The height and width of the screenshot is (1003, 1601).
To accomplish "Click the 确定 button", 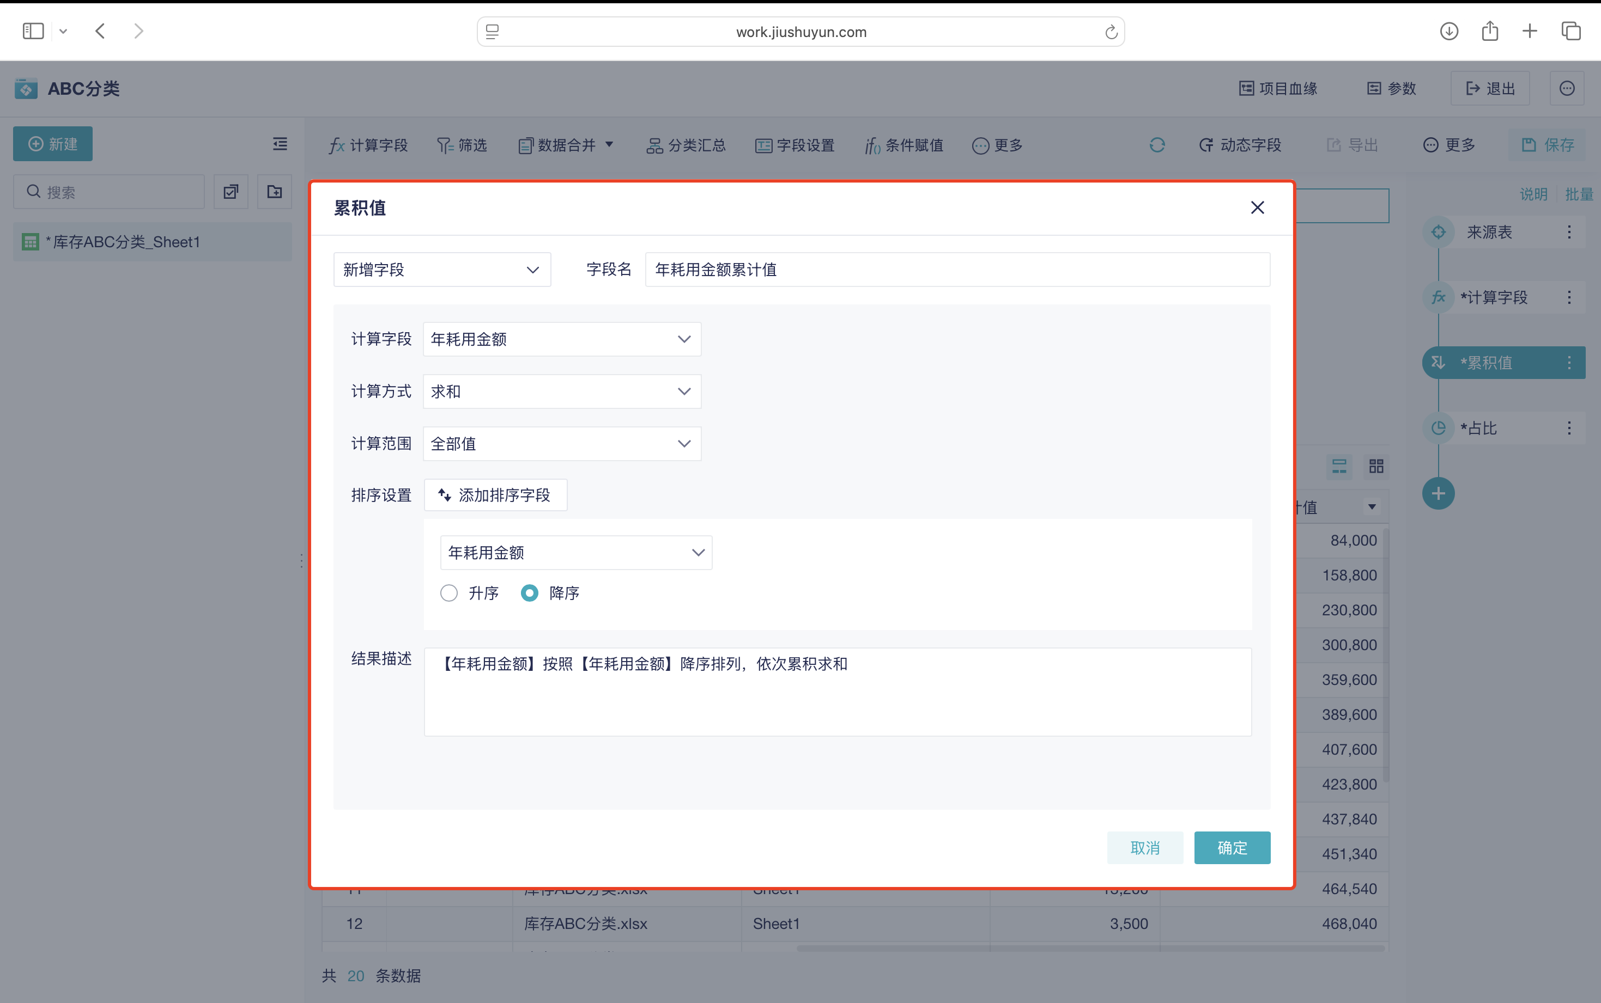I will [x=1232, y=848].
